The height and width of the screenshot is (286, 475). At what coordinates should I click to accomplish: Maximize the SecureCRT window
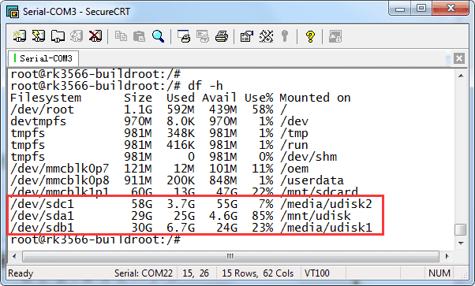[421, 9]
